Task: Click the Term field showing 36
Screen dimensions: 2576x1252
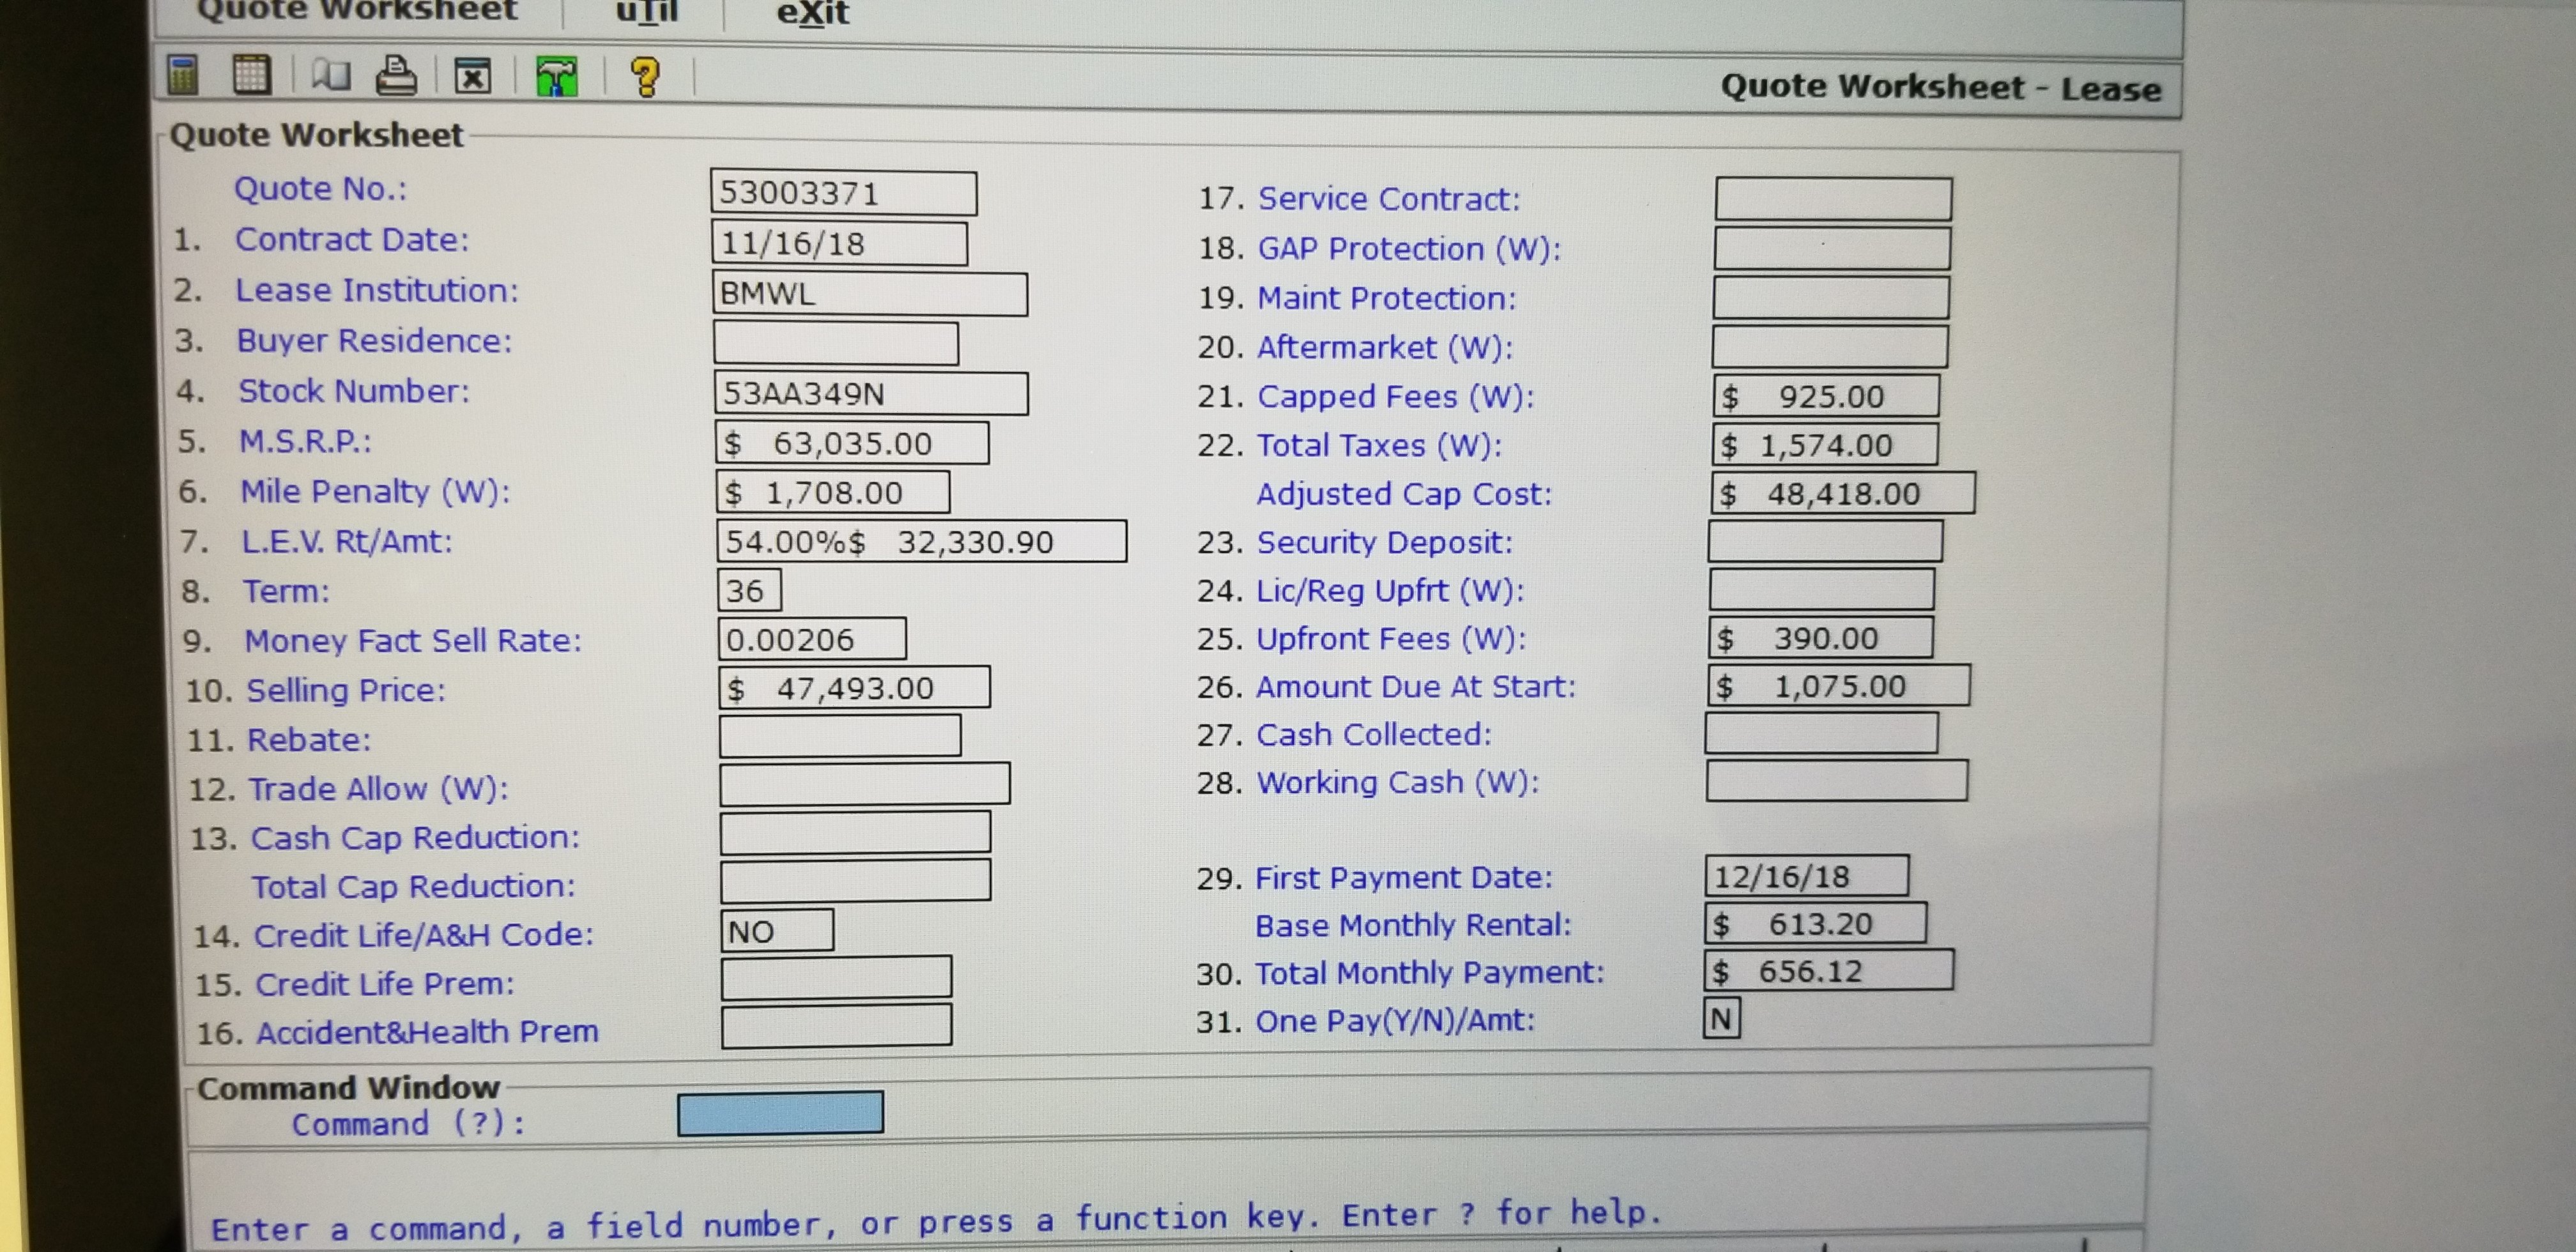Action: (749, 590)
